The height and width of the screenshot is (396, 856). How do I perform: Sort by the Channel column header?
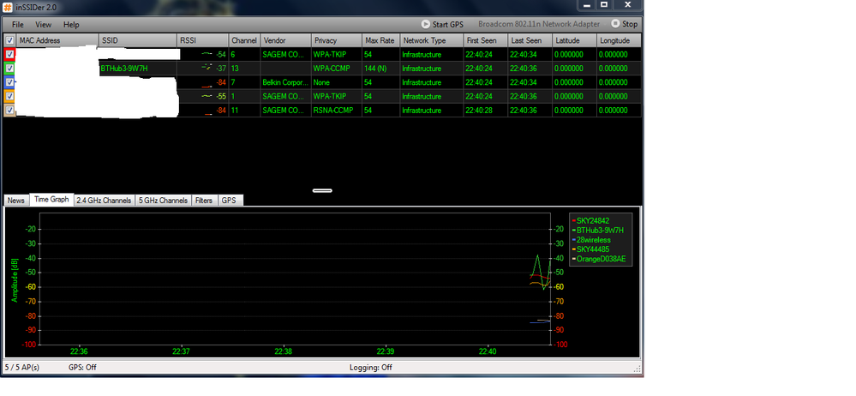(243, 40)
